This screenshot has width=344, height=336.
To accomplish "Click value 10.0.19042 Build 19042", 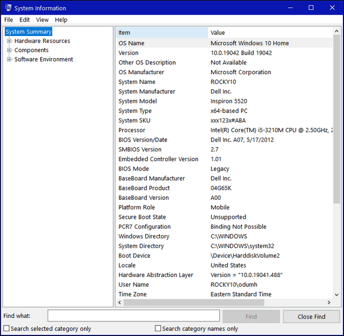I will click(241, 53).
